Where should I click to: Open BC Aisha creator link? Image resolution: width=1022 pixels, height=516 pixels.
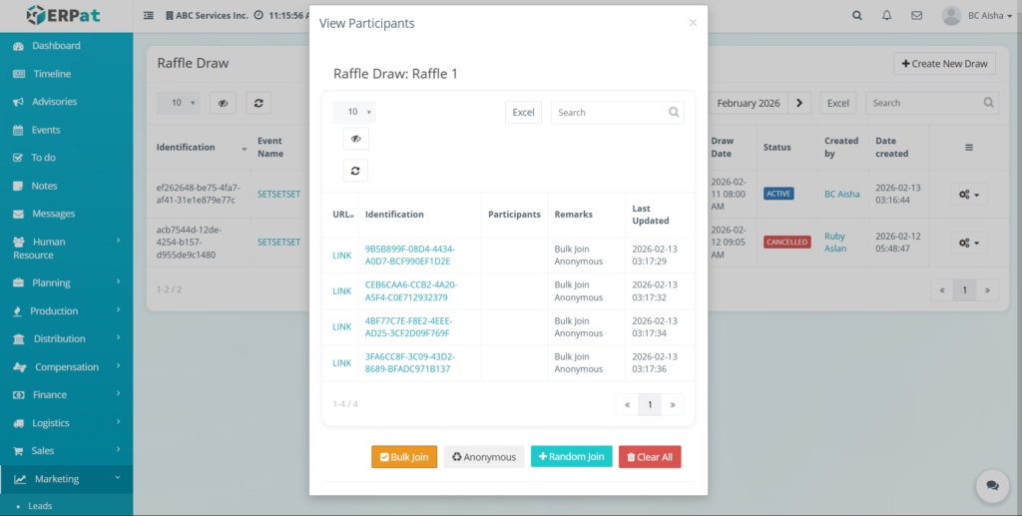(842, 195)
